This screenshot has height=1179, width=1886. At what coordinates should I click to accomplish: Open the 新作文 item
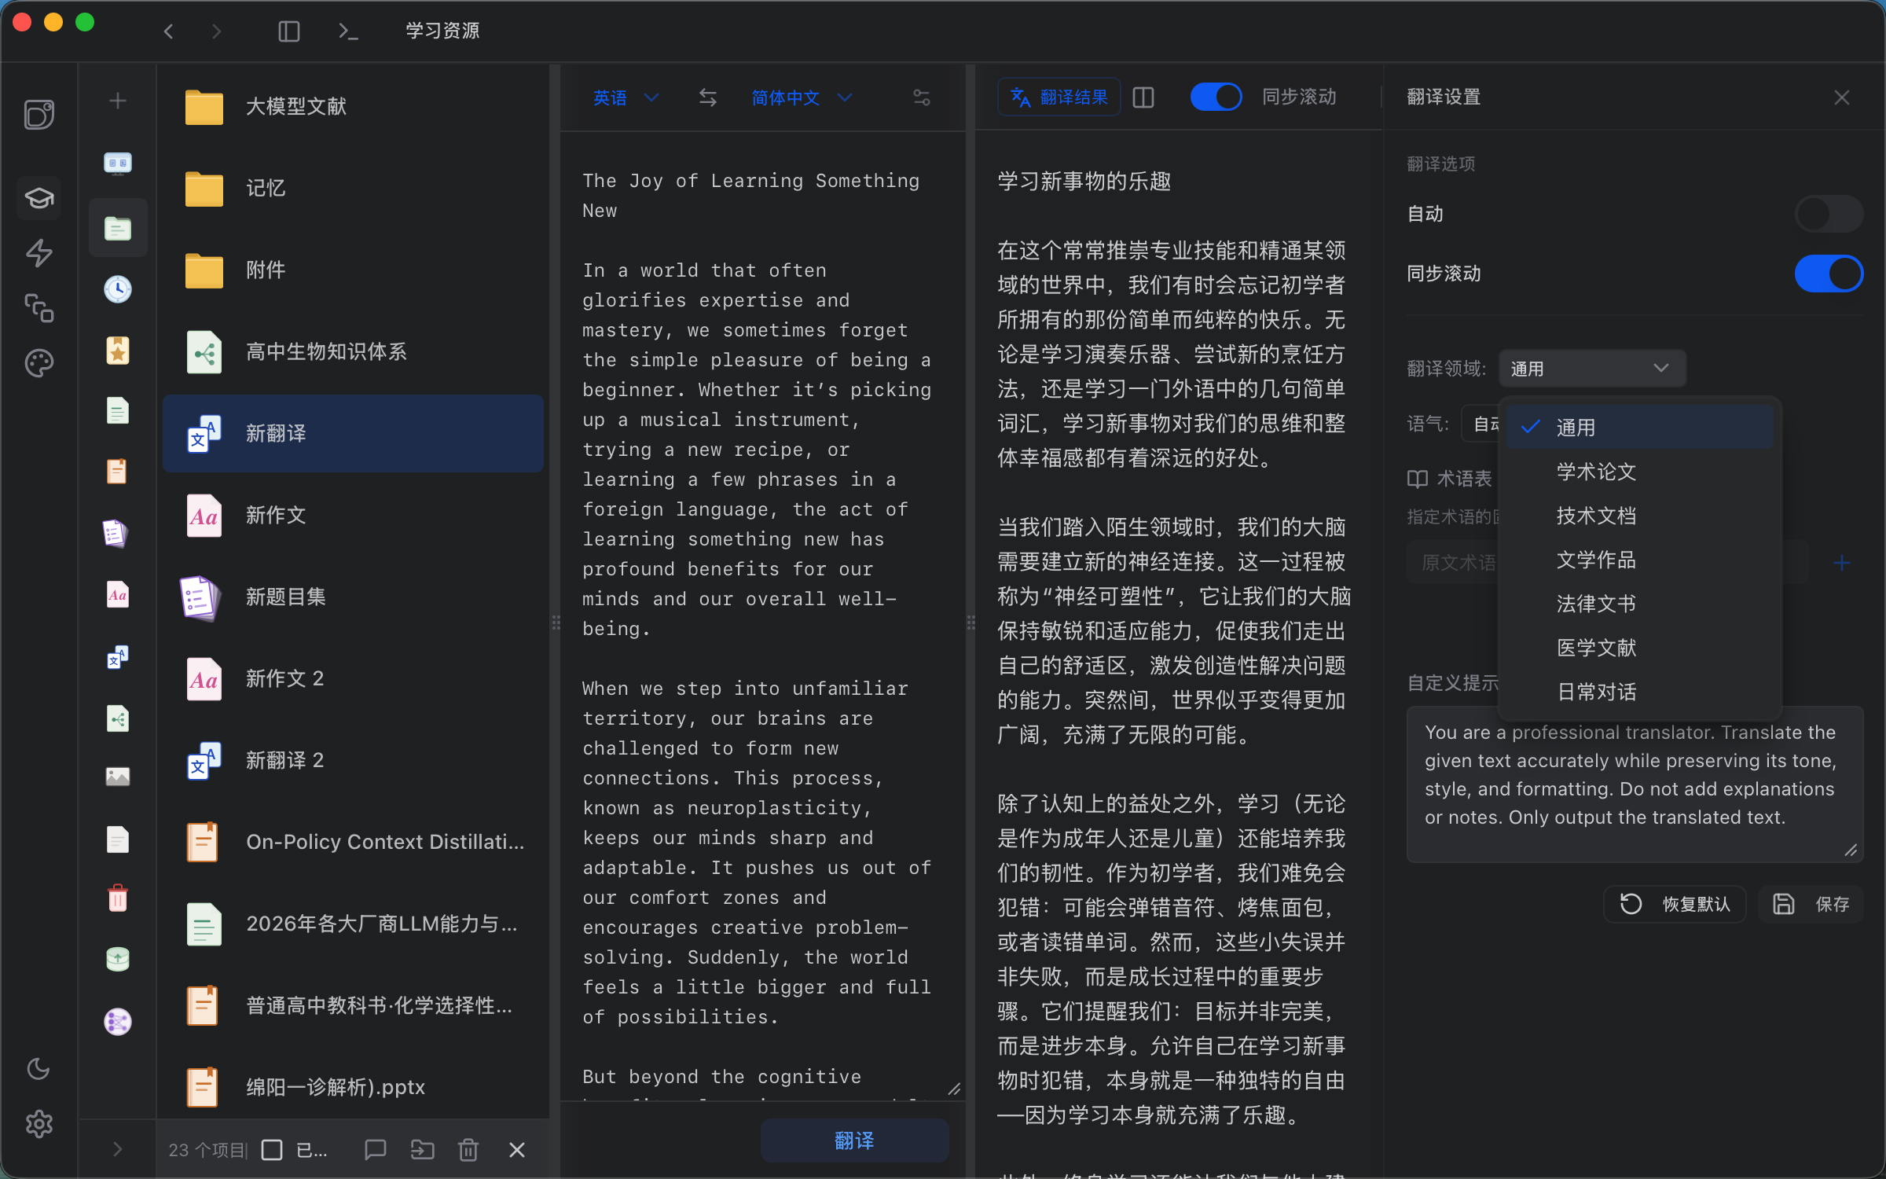353,516
